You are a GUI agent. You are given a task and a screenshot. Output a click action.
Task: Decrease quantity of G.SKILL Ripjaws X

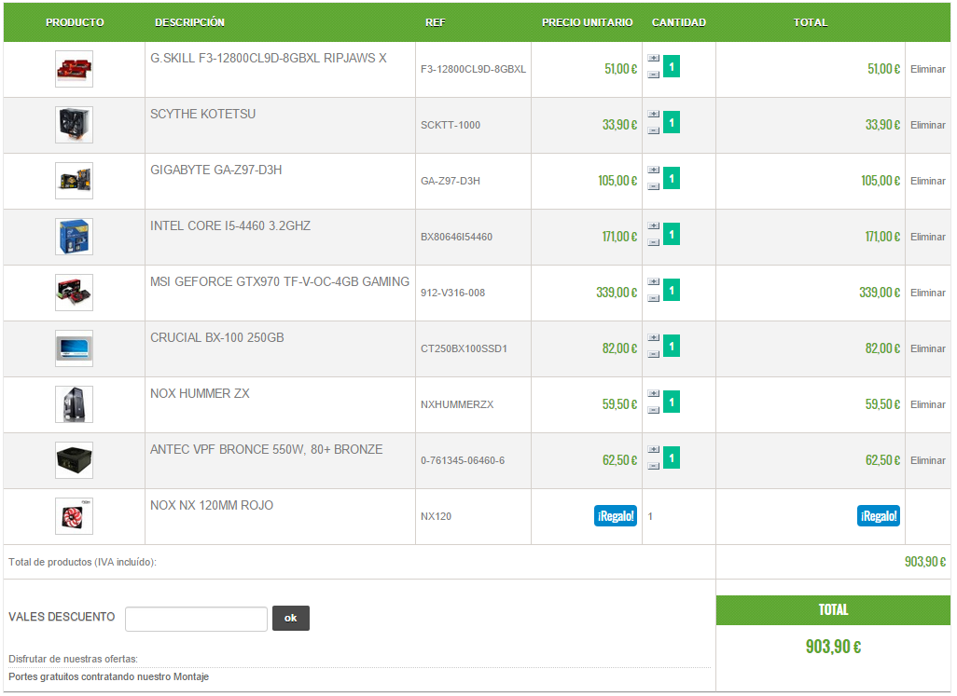click(654, 75)
